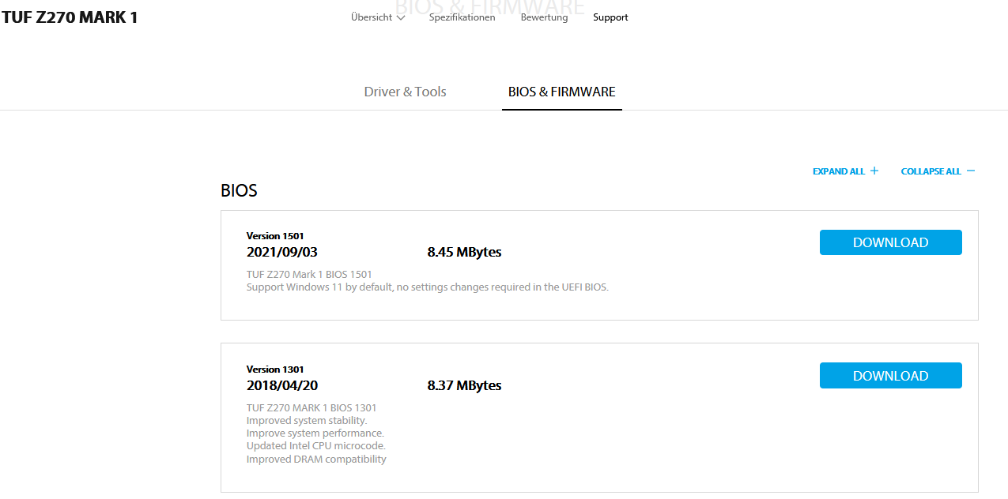The width and height of the screenshot is (1008, 499).
Task: Download BIOS Version 1301
Action: (890, 376)
